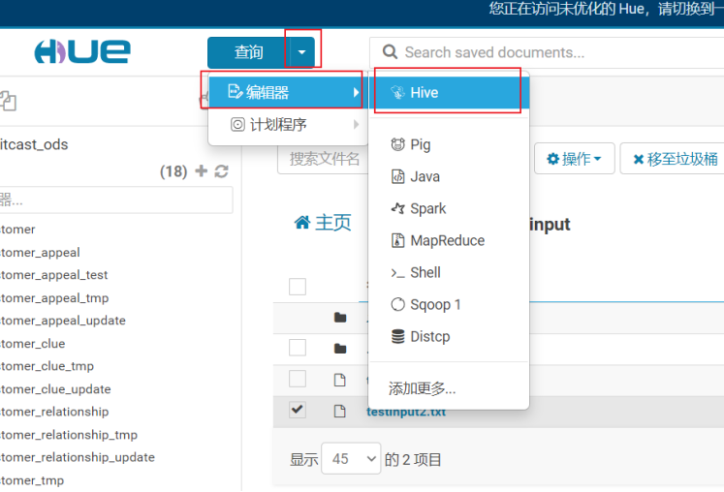The image size is (724, 492).
Task: Click the MapReduce archive icon
Action: pos(397,240)
